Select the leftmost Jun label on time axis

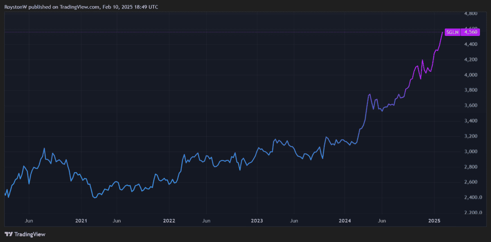pos(29,221)
